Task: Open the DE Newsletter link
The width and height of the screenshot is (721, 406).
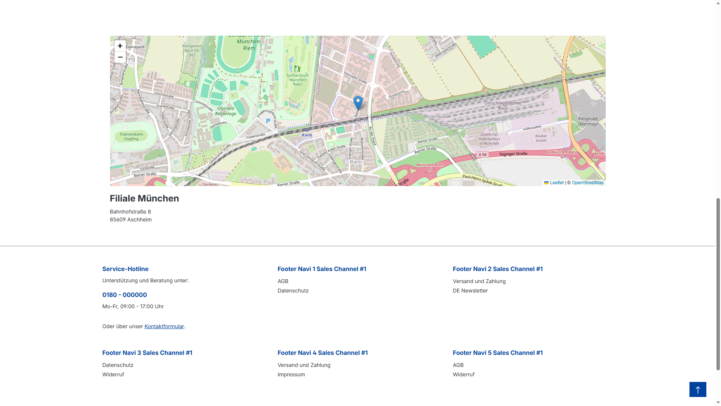Action: 470,291
